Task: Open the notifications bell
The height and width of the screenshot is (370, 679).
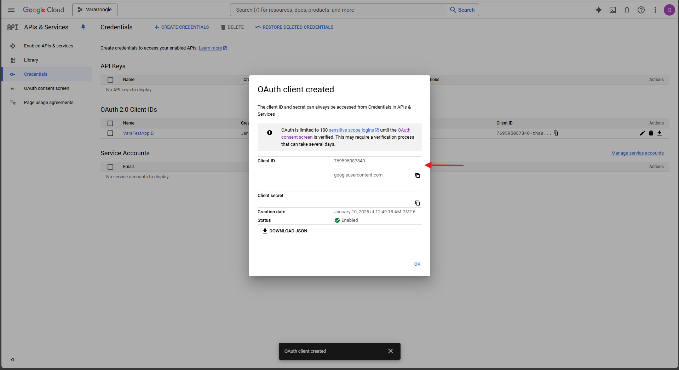Action: pyautogui.click(x=627, y=10)
